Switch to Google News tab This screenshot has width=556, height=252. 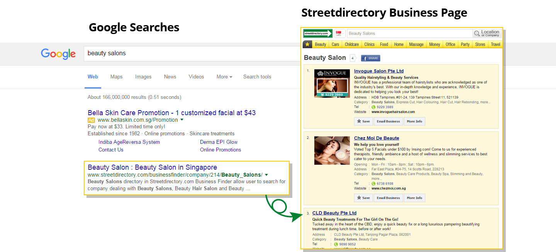(x=170, y=77)
